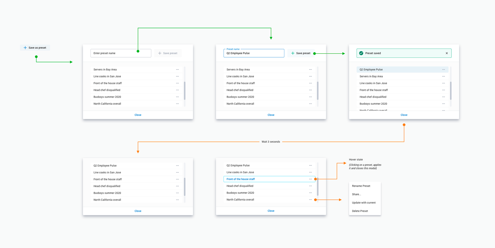The width and height of the screenshot is (495, 248).
Task: Open ellipsis menu for Busboys summer 2020 in the lower-left modal
Action: pos(177,193)
